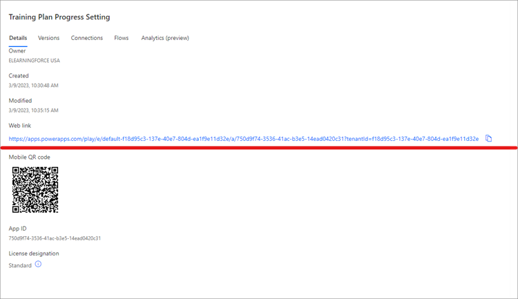Go to the Connections tab
The image size is (518, 299).
(87, 38)
